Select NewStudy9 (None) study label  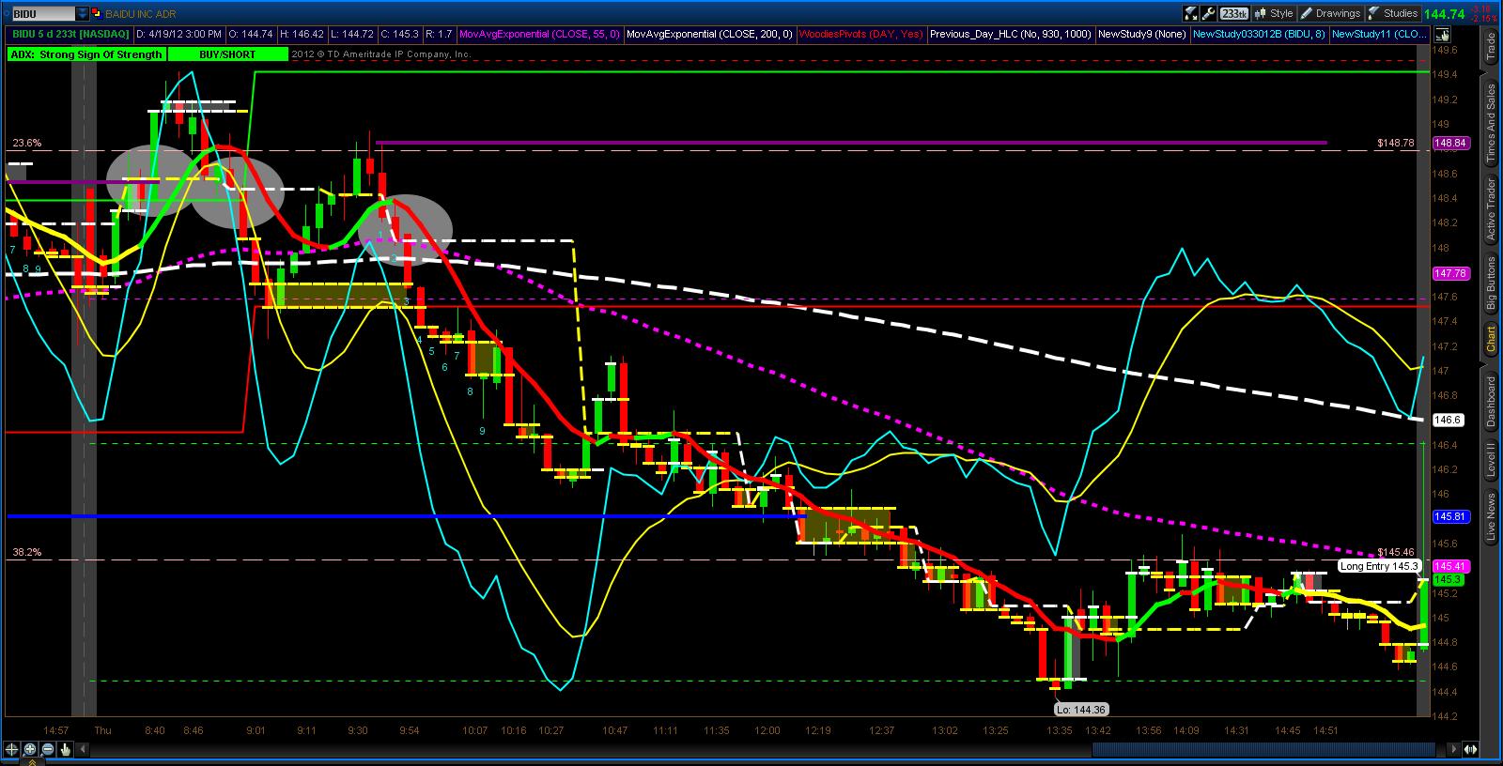1141,34
